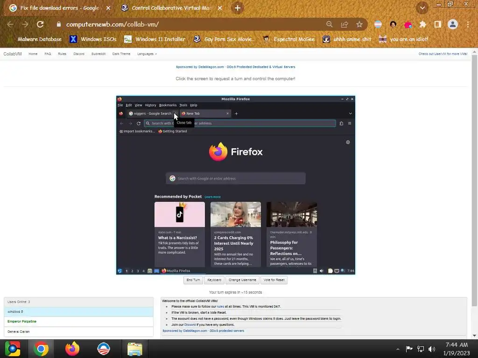478x358 pixels.
Task: Open Firefox Bookmarks menu in VM
Action: coord(168,105)
